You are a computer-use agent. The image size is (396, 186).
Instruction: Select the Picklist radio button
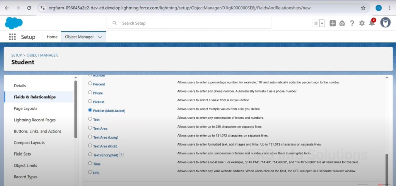click(x=90, y=101)
